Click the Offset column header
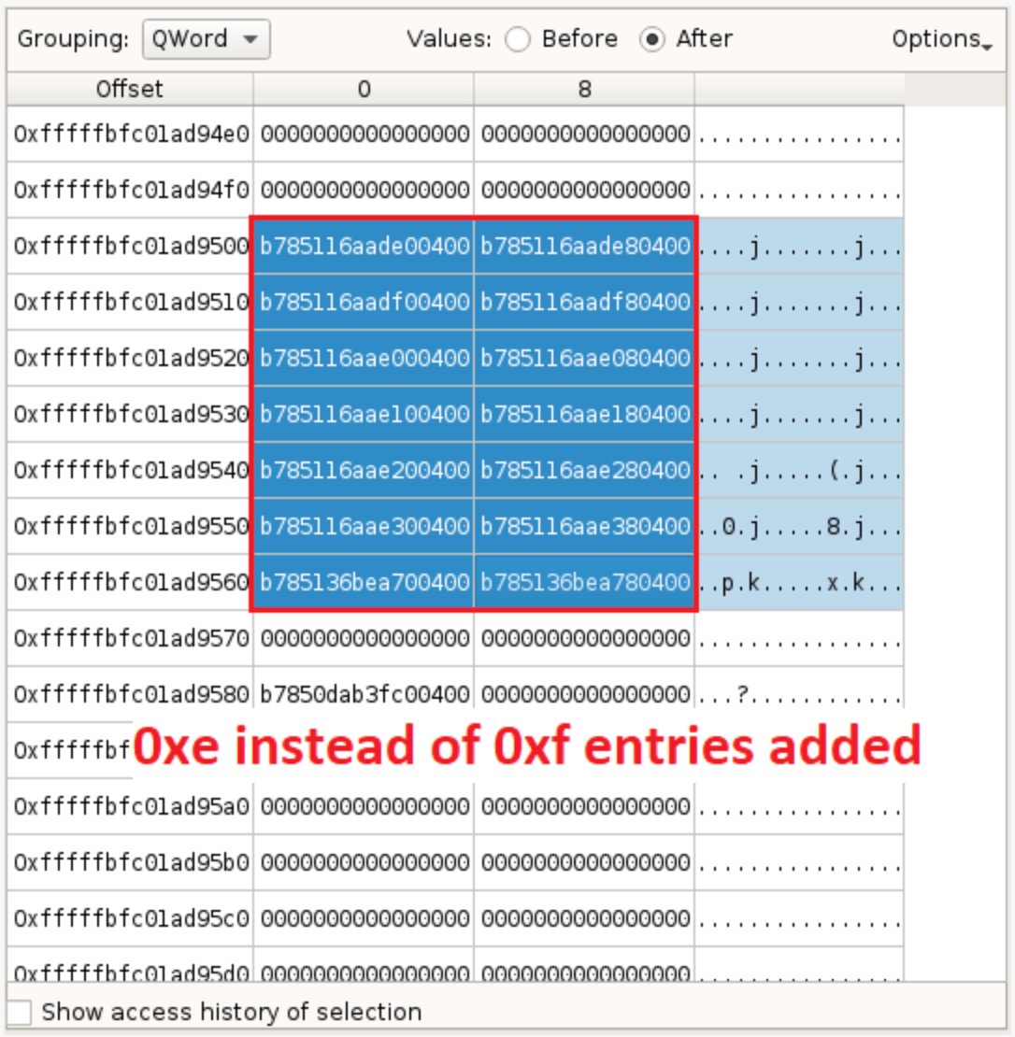Screen dimensions: 1015x1037 coord(129,89)
